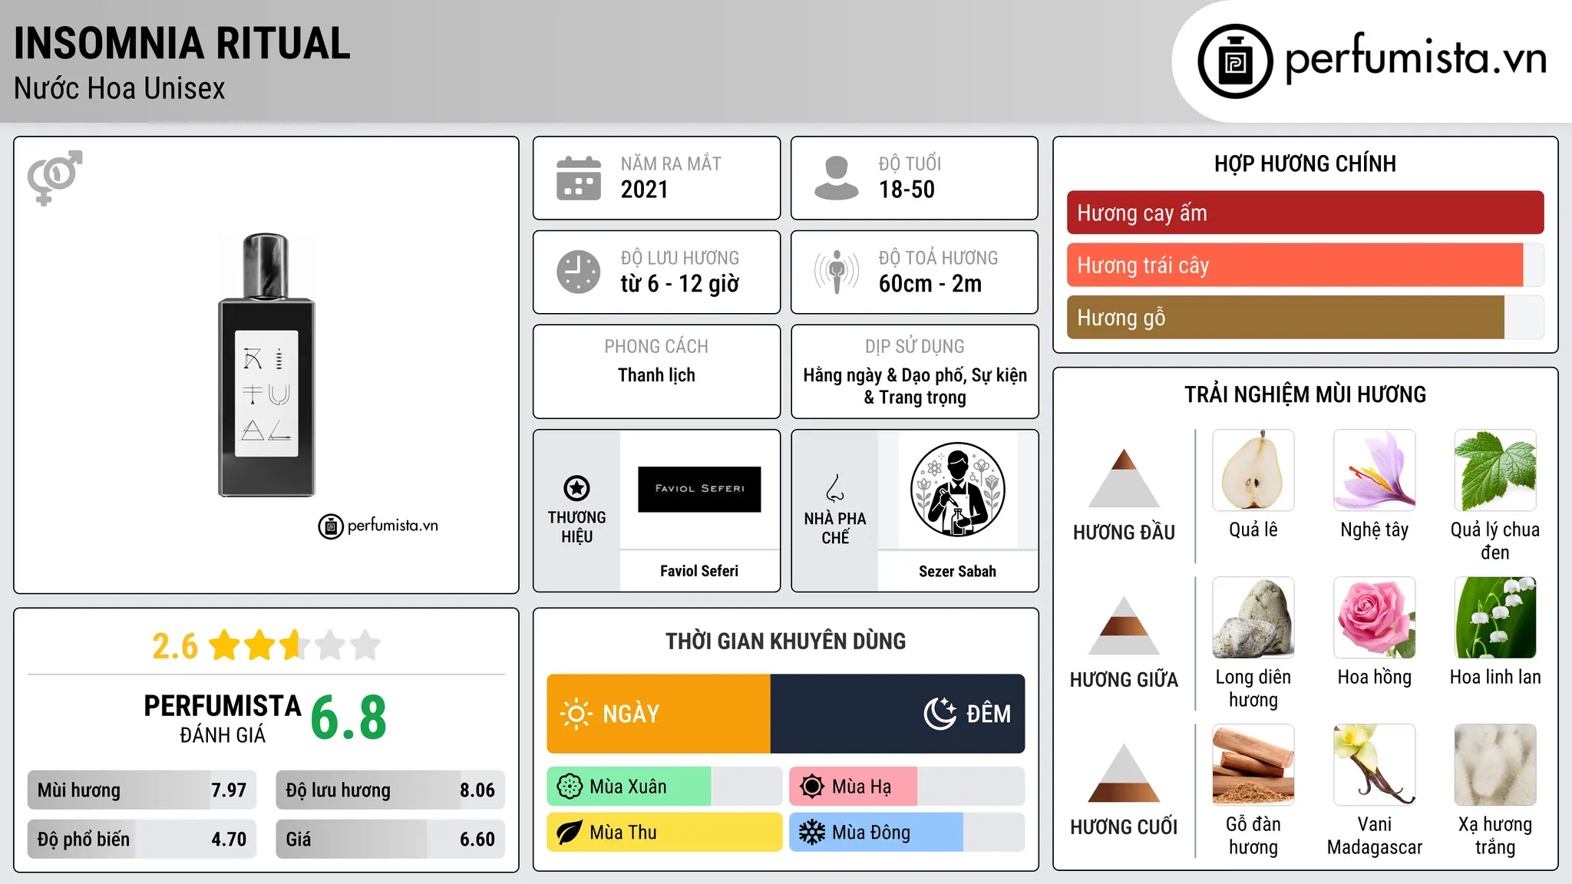Click the pyramid icon above Hương đầu

[x=1124, y=477]
